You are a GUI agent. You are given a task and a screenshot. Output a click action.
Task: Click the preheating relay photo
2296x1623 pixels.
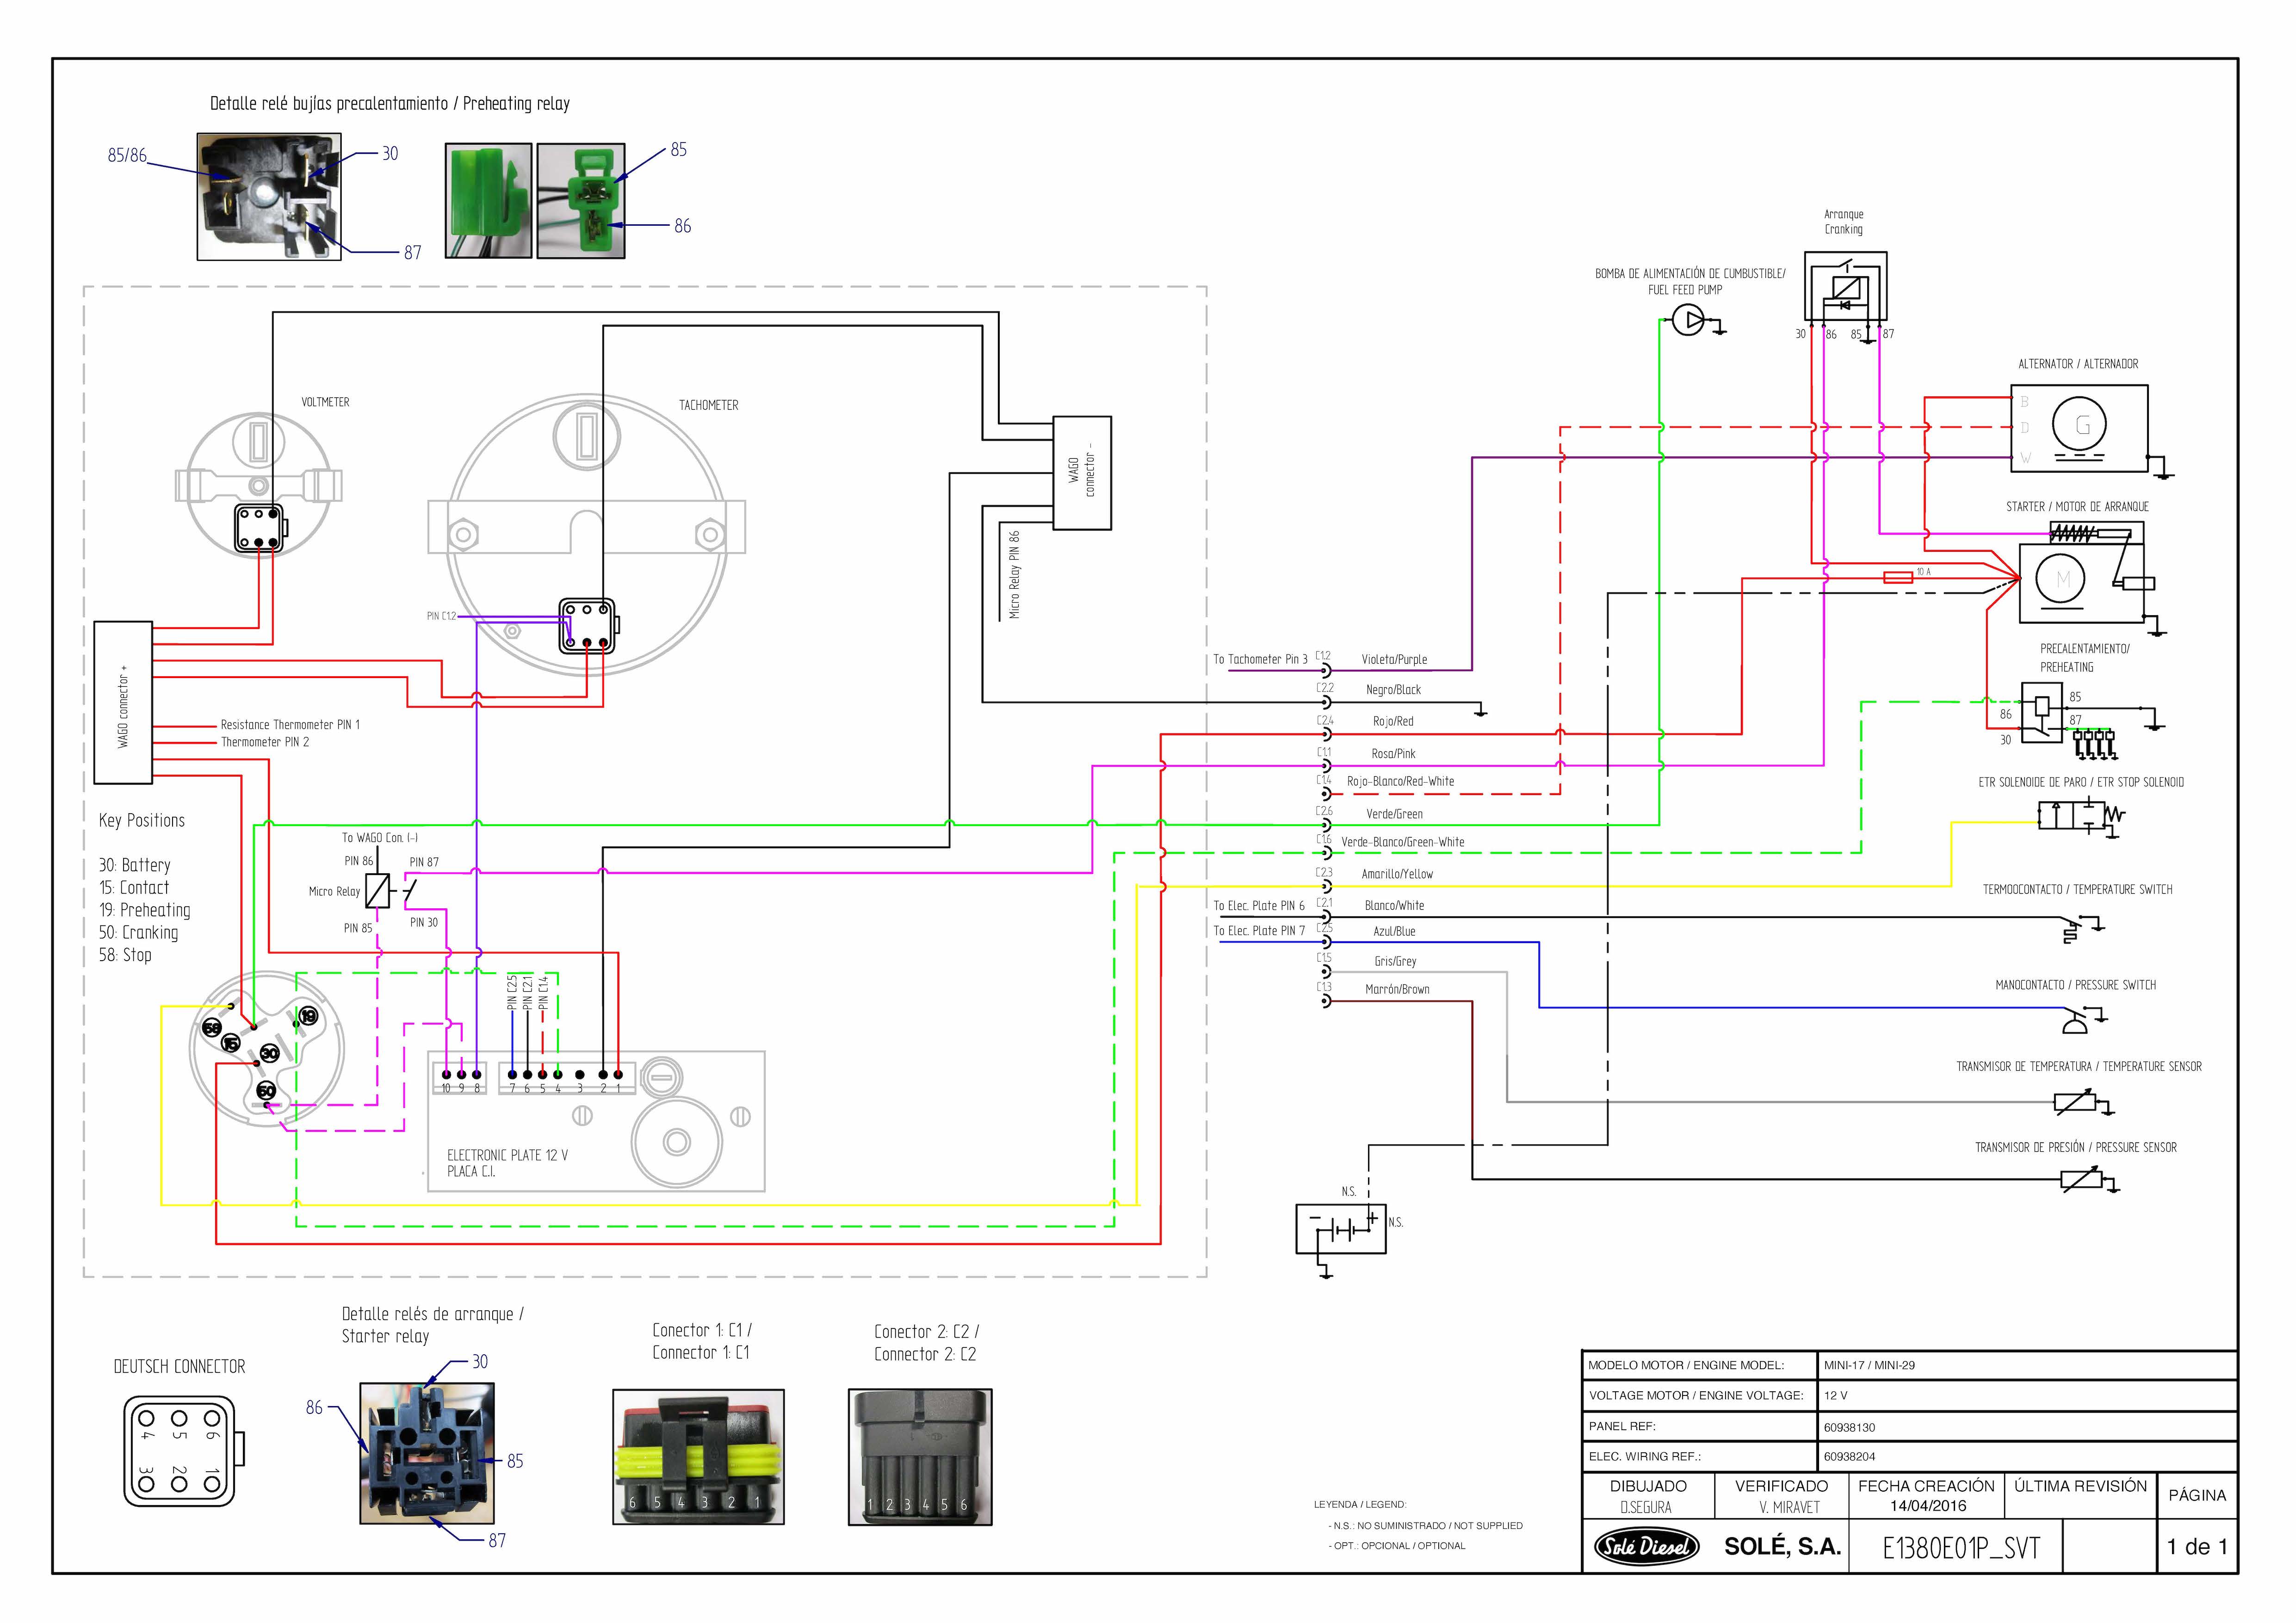tap(268, 197)
